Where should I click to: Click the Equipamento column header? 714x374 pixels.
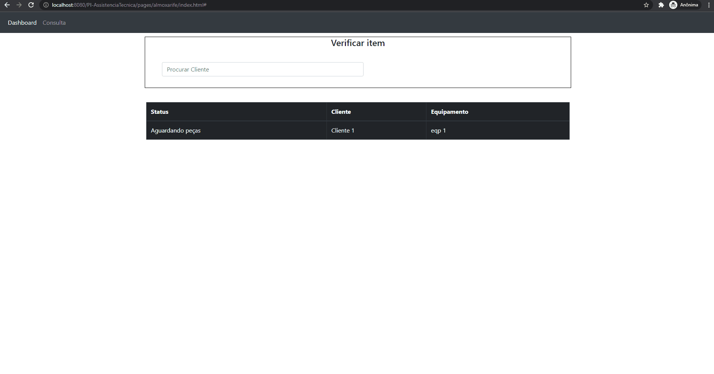tap(498, 112)
